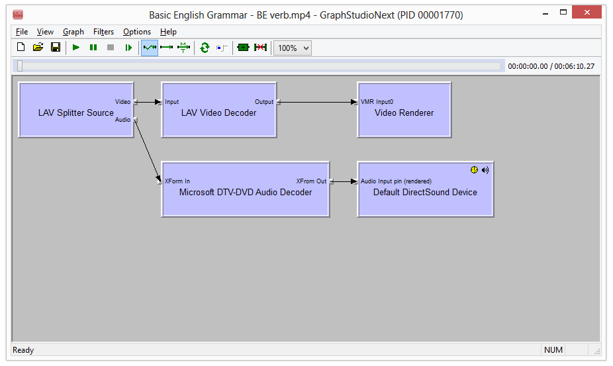Pause the graph playback
This screenshot has width=613, height=366.
point(93,48)
